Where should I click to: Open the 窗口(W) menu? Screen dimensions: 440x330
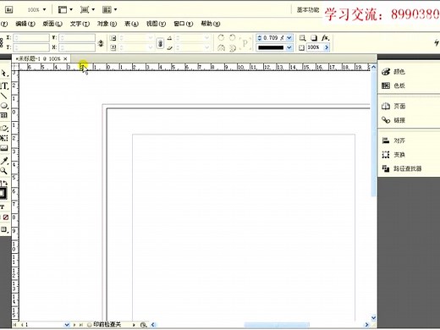[183, 24]
